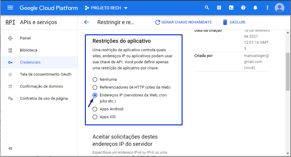Activate Cloud Shell terminal icon
The image size is (291, 157).
pyautogui.click(x=231, y=8)
